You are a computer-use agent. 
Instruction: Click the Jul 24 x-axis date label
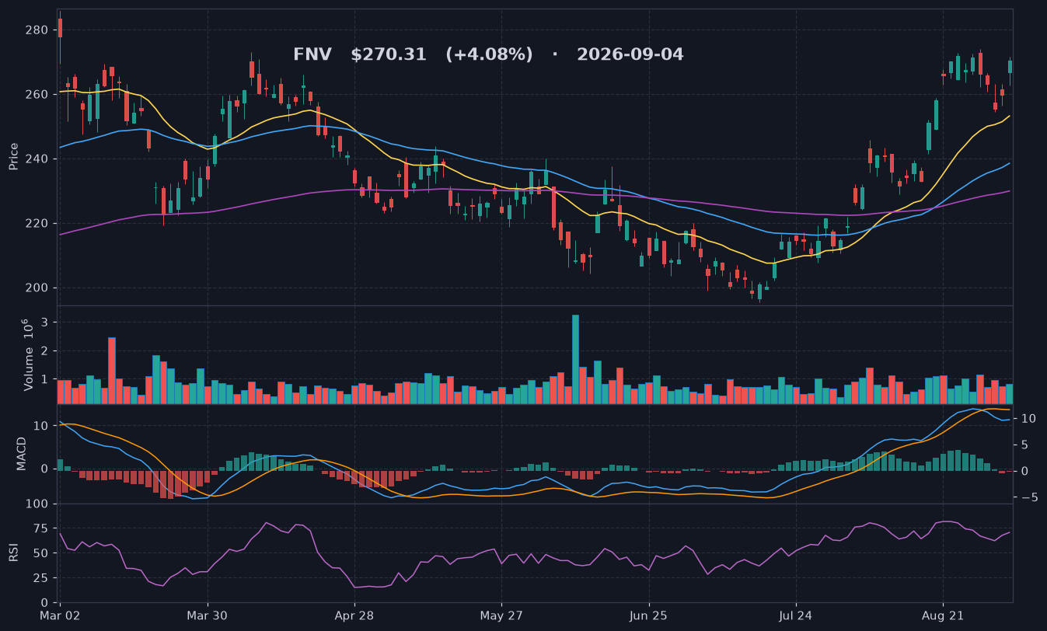(x=796, y=615)
